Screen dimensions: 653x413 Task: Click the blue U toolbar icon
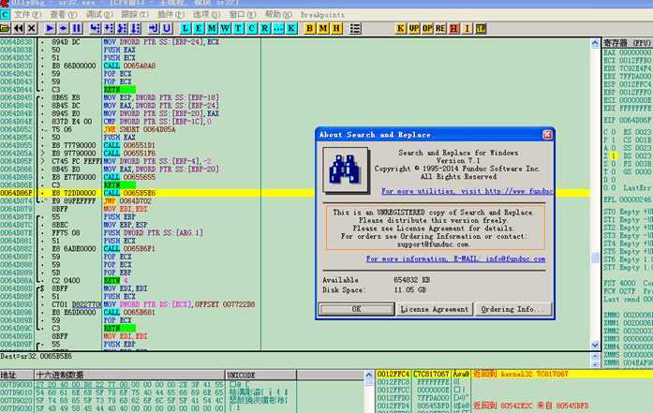167,28
